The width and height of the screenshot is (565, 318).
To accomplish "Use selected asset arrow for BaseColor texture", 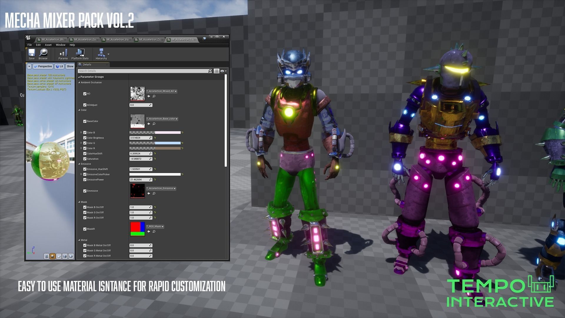I will point(149,124).
